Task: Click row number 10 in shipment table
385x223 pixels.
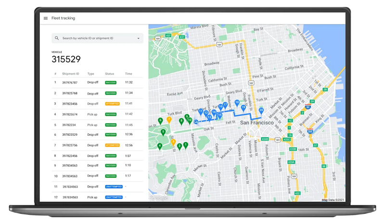Action: pyautogui.click(x=56, y=176)
